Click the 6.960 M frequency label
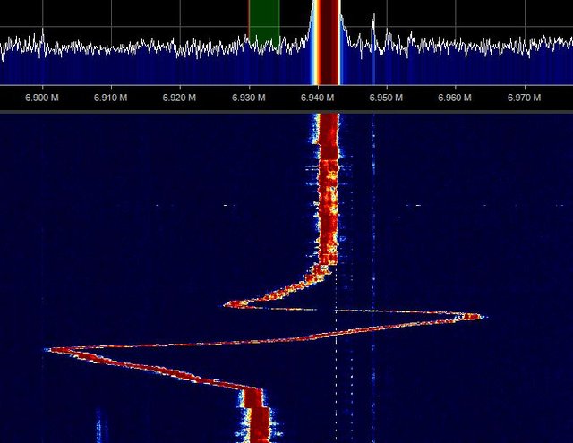The height and width of the screenshot is (443, 573). coord(455,98)
